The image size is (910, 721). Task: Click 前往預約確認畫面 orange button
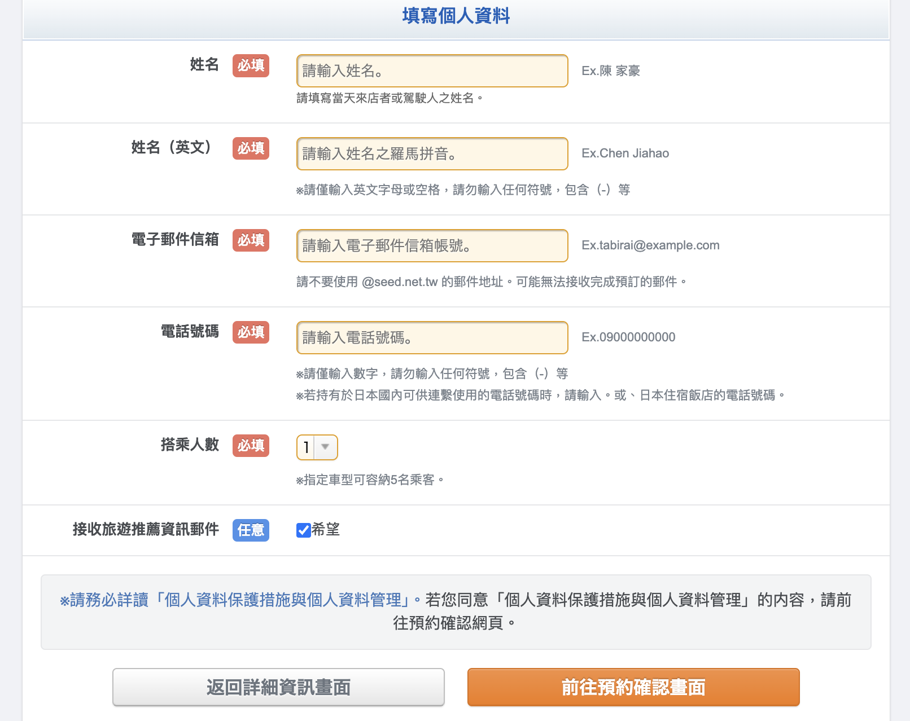tap(633, 687)
